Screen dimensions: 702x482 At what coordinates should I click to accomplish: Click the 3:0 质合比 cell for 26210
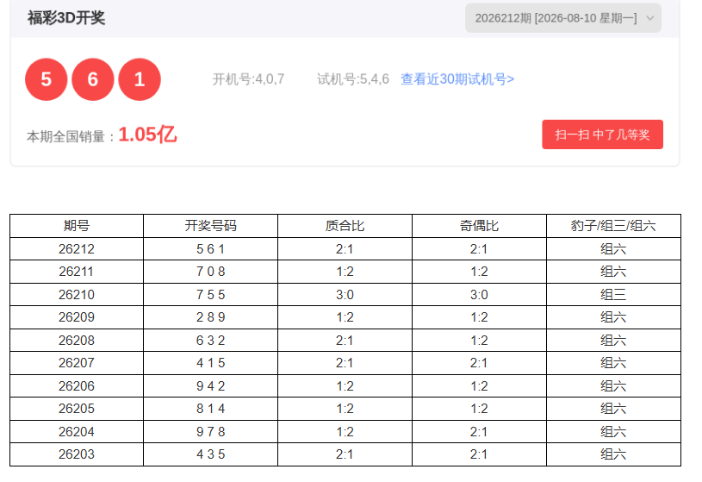(345, 295)
